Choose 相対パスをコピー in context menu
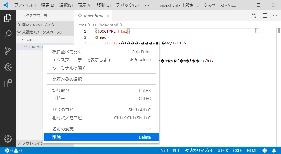 point(101,118)
